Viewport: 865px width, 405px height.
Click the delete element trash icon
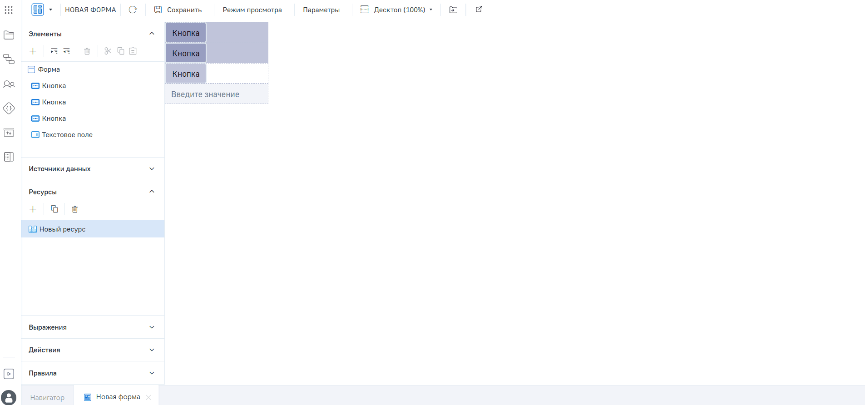(x=87, y=51)
